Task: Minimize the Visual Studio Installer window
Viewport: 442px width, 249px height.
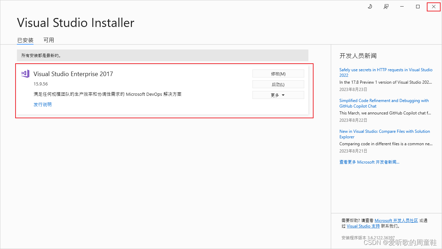Action: click(x=402, y=7)
